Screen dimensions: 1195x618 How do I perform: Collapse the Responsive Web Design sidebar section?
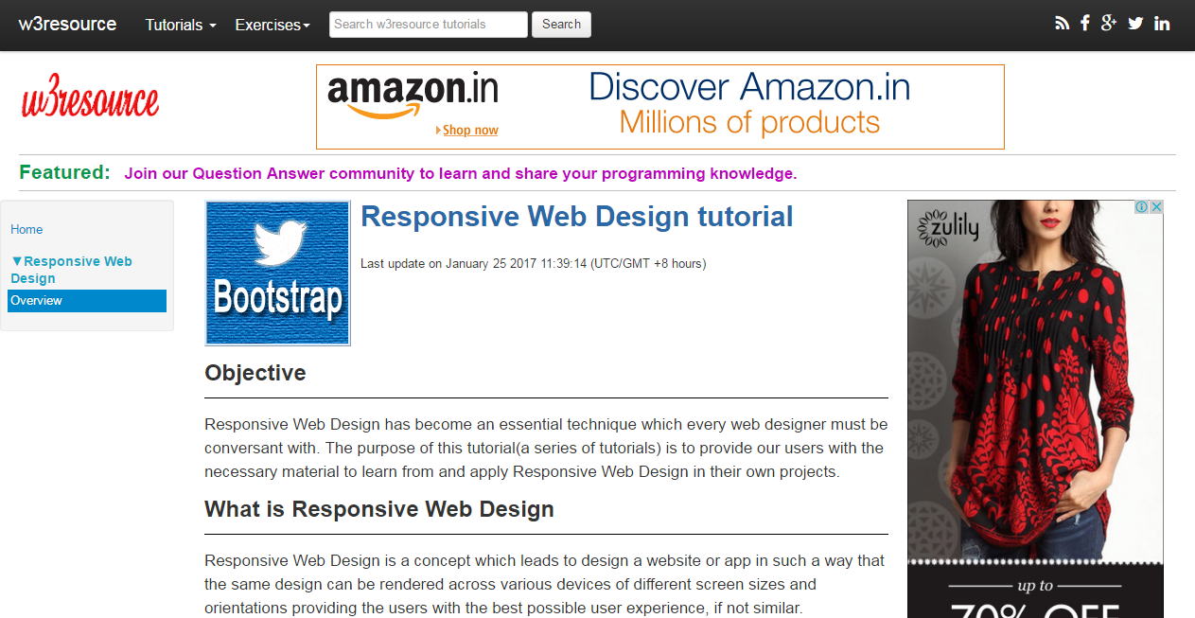pyautogui.click(x=71, y=270)
